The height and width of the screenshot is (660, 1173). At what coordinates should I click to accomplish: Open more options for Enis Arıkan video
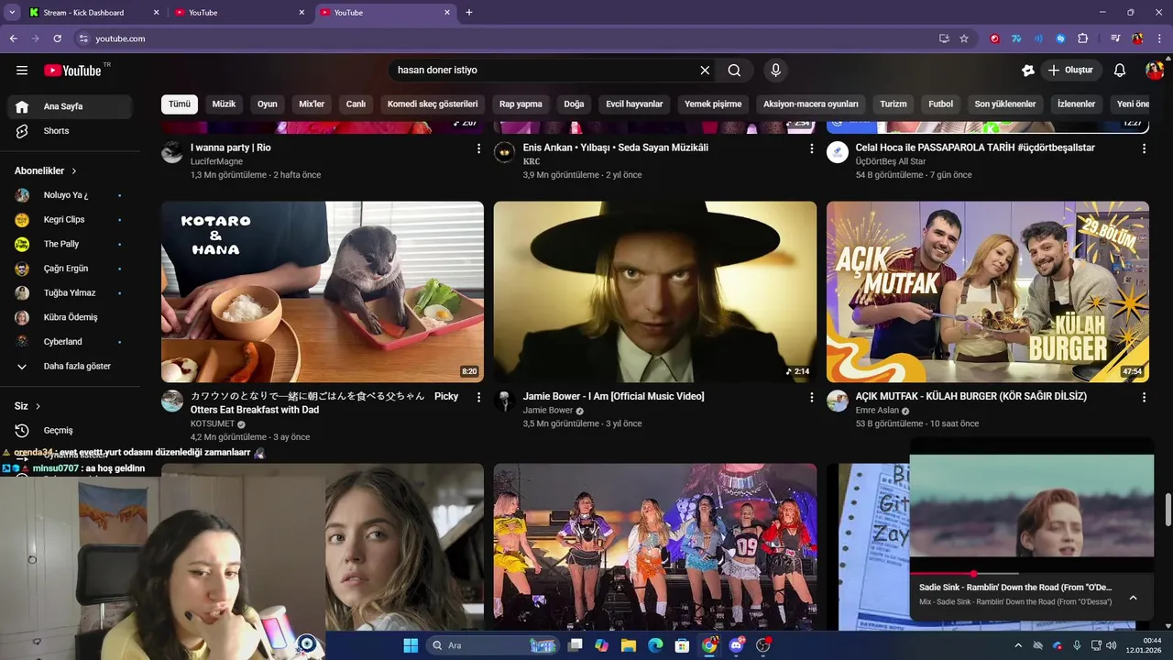click(811, 148)
